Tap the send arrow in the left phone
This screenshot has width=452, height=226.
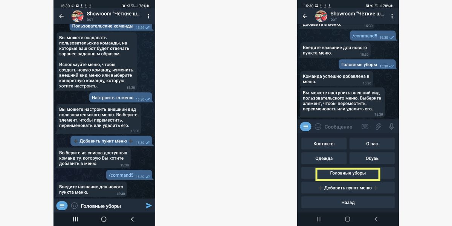coord(149,206)
